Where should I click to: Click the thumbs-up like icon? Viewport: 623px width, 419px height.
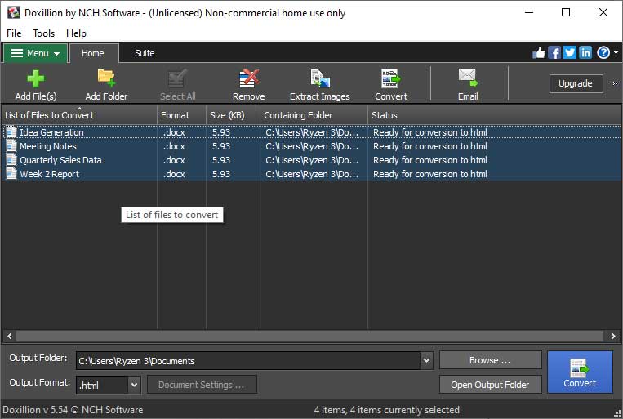pyautogui.click(x=539, y=52)
